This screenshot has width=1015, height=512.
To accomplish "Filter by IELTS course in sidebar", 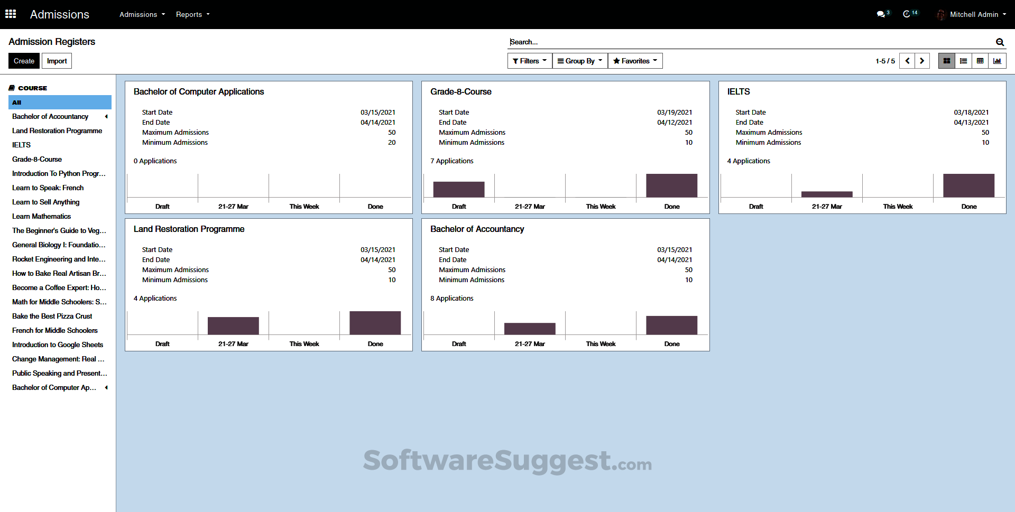I will click(x=21, y=145).
